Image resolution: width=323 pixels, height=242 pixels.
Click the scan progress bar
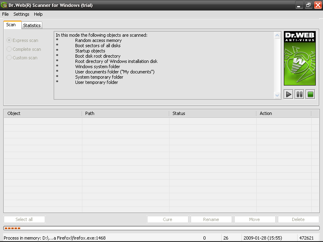pyautogui.click(x=161, y=228)
